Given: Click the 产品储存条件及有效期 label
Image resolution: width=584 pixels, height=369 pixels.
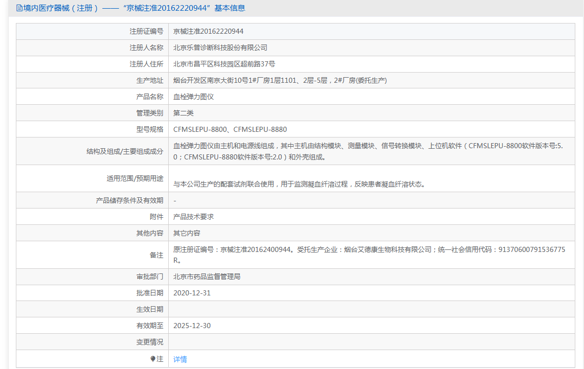Looking at the screenshot, I should click(129, 201).
